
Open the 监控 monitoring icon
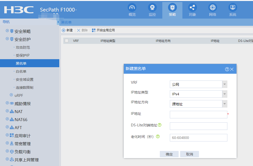[x=152, y=8]
